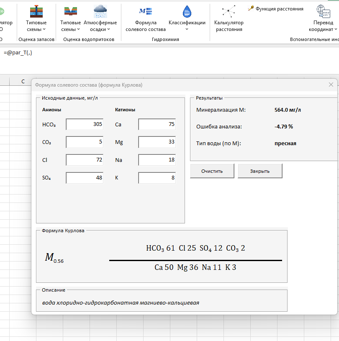
Task: Click the Закрыть button
Action: pyautogui.click(x=260, y=171)
